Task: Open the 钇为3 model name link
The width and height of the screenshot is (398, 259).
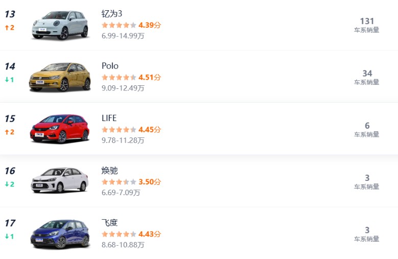Action: click(x=112, y=14)
